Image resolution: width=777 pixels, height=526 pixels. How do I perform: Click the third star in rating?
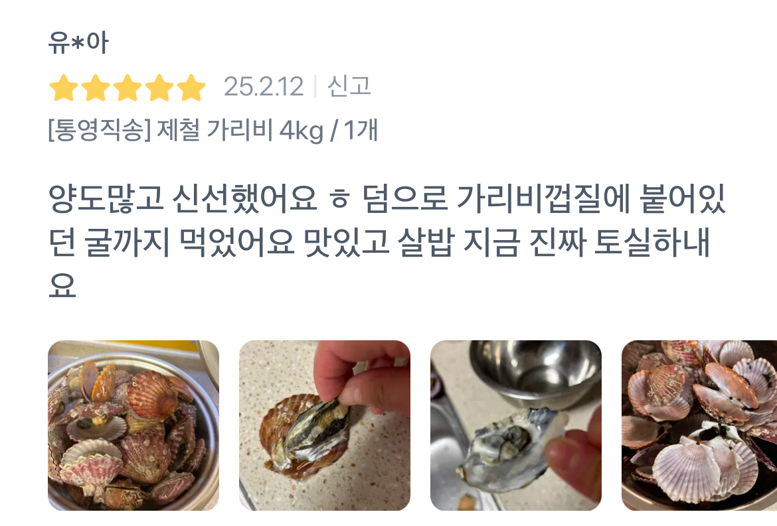click(128, 88)
